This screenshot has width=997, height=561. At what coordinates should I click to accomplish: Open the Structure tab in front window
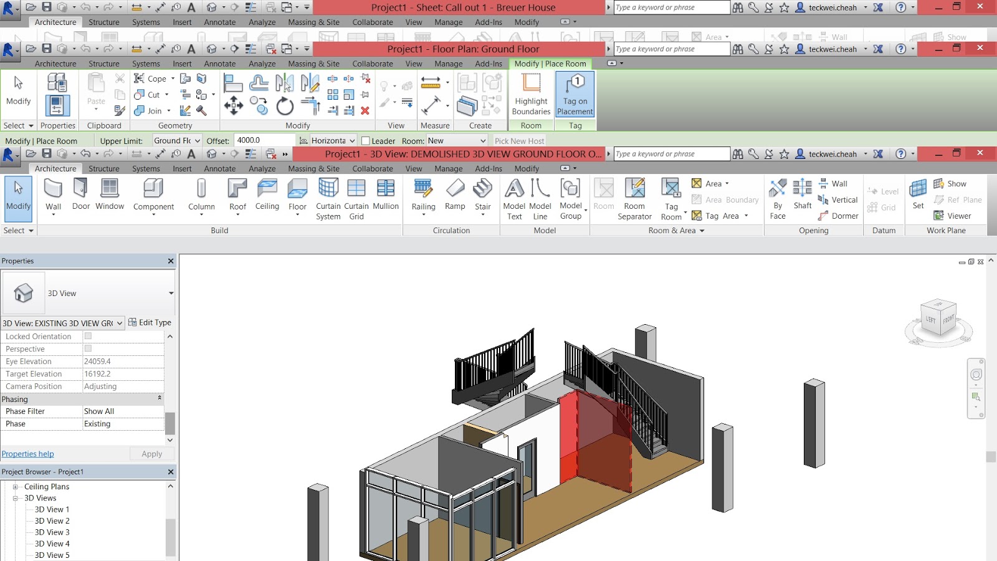103,168
